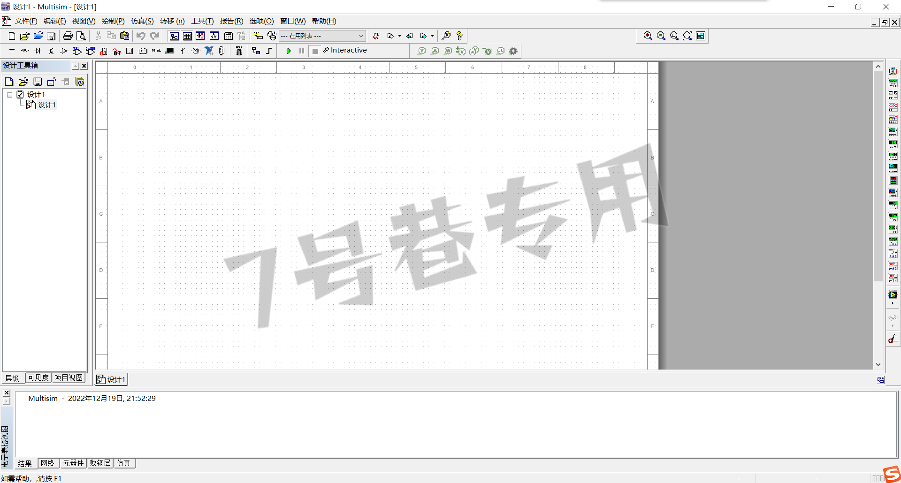Place a TTL logic component
The height and width of the screenshot is (483, 901).
[77, 51]
